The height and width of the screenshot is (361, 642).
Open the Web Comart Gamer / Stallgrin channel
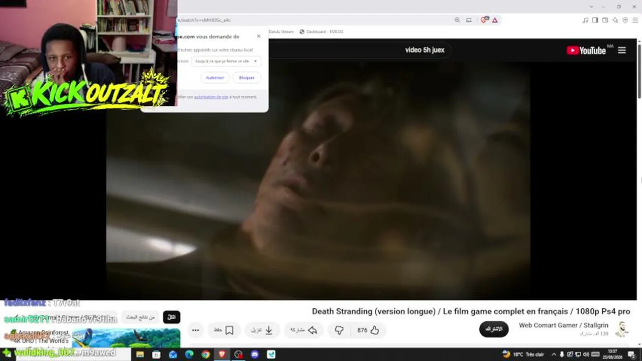point(564,325)
